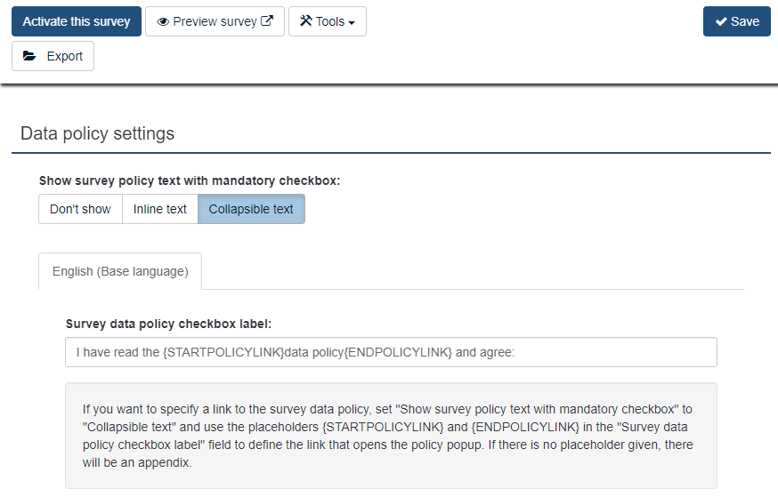The height and width of the screenshot is (497, 778).
Task: Click the Survey data policy checkbox label caption
Action: pos(168,324)
